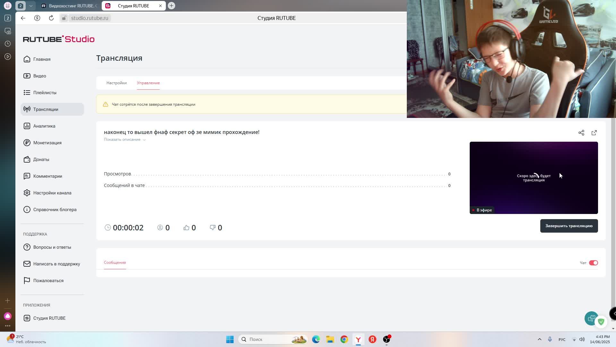
Task: Click the Справочник блогера info icon
Action: 27,209
